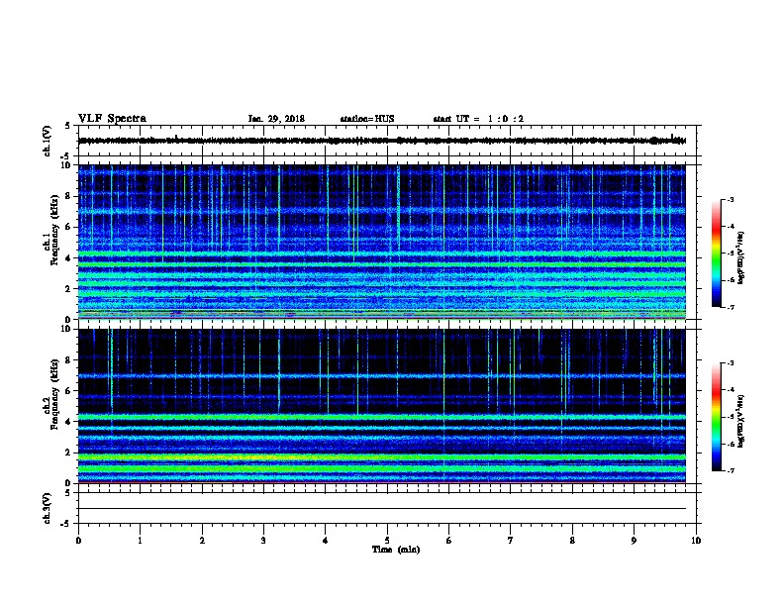Click inside the ch.2 spectrogram panel

point(382,406)
